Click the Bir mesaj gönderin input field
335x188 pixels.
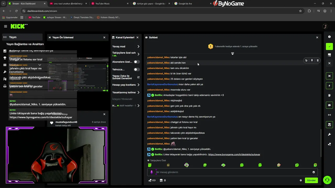pyautogui.click(x=233, y=172)
